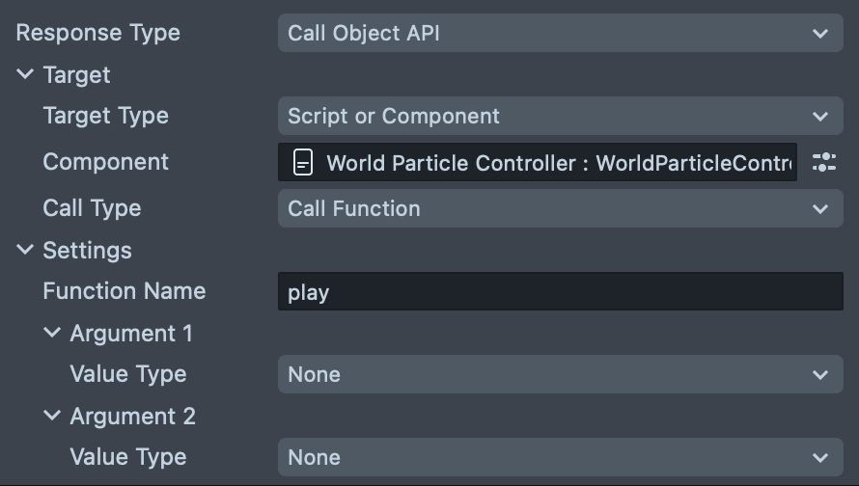Open the component picker icon beside Component
The width and height of the screenshot is (859, 486).
click(x=823, y=162)
